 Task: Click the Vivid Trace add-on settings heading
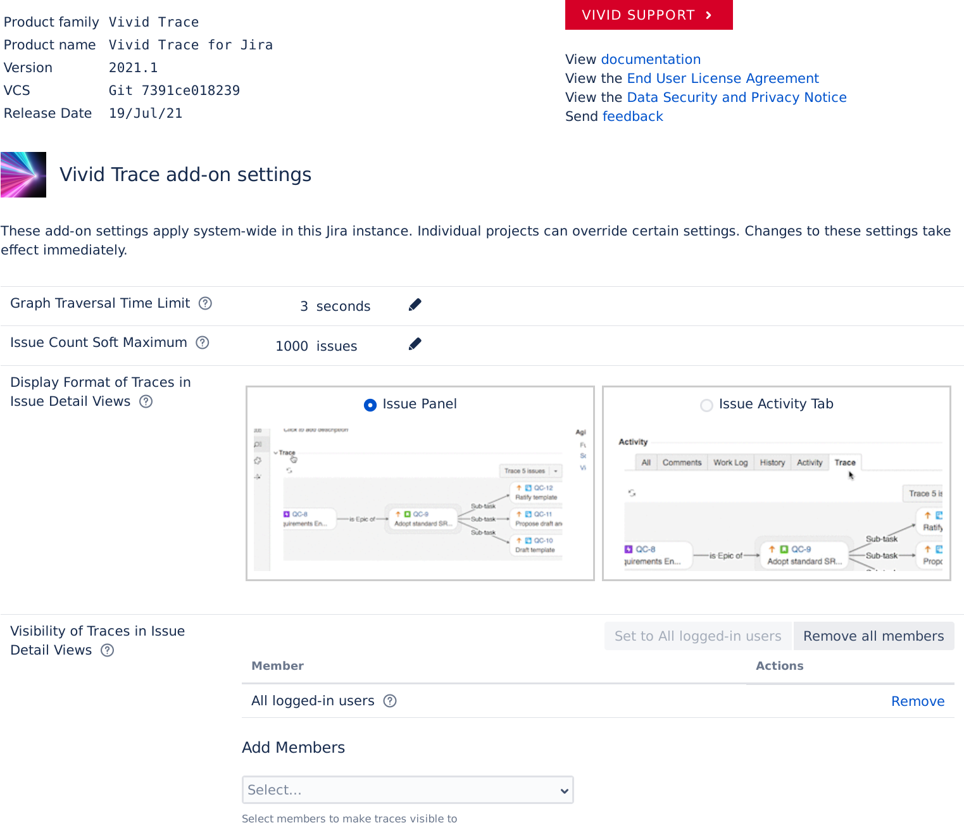click(185, 175)
